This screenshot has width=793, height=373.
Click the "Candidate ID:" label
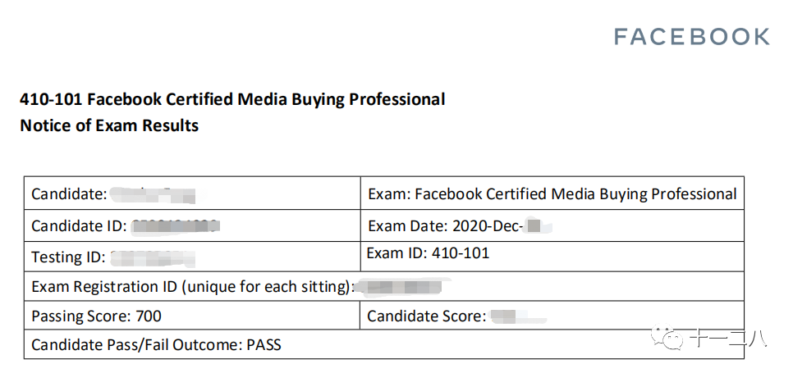click(x=80, y=226)
